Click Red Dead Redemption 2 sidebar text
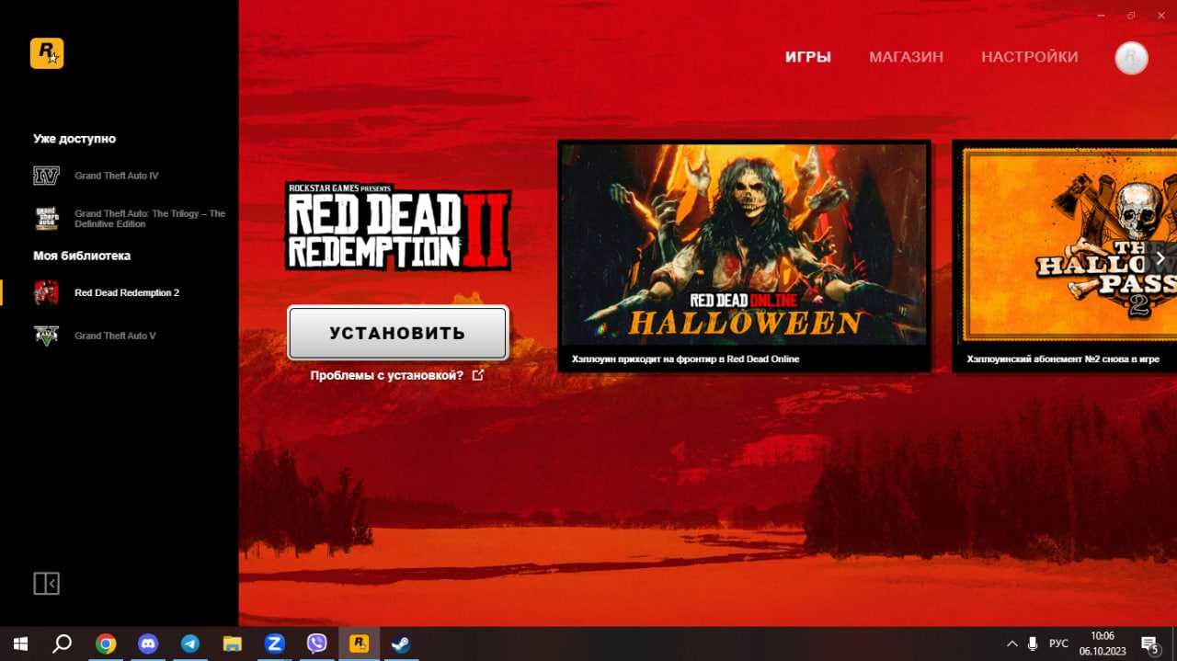 [x=127, y=292]
